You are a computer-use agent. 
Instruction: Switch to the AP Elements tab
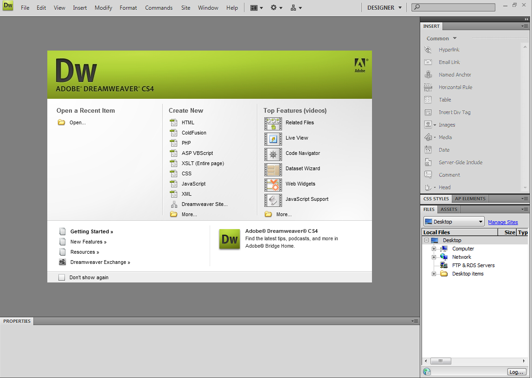pyautogui.click(x=470, y=199)
